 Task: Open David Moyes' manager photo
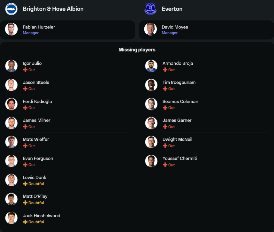[150, 29]
